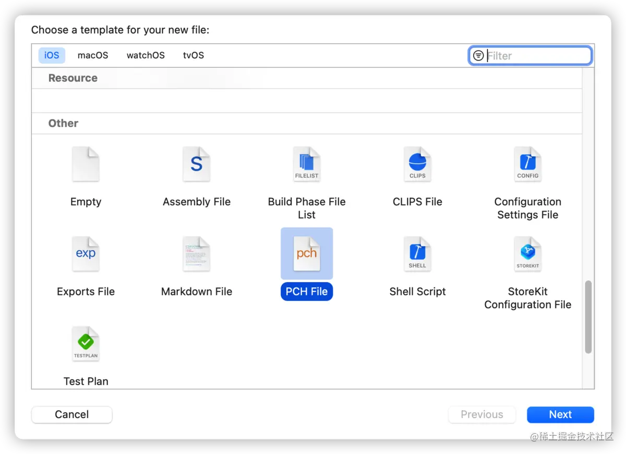Click the 'Test Plan' label
This screenshot has height=454, width=626.
(x=86, y=381)
